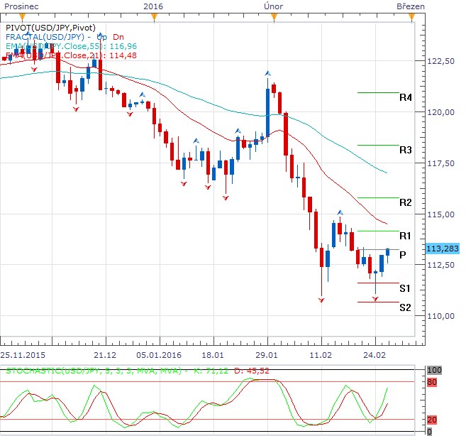The image size is (466, 436).
Task: Select the R2 pivot level label
Action: coord(406,202)
